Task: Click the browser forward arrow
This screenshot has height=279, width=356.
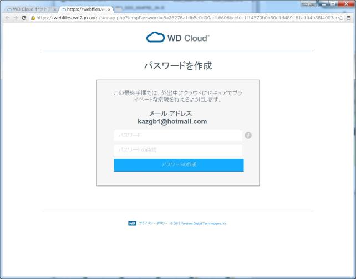Action: [16, 18]
